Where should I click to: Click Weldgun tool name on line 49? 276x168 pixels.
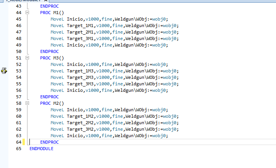pyautogui.click(x=124, y=45)
